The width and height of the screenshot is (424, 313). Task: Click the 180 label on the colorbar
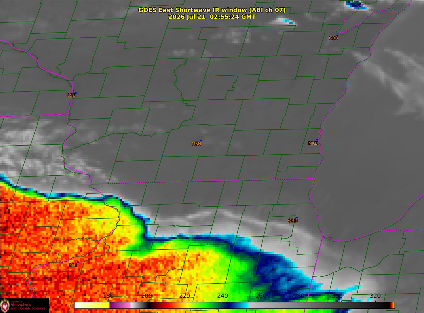click(x=108, y=296)
